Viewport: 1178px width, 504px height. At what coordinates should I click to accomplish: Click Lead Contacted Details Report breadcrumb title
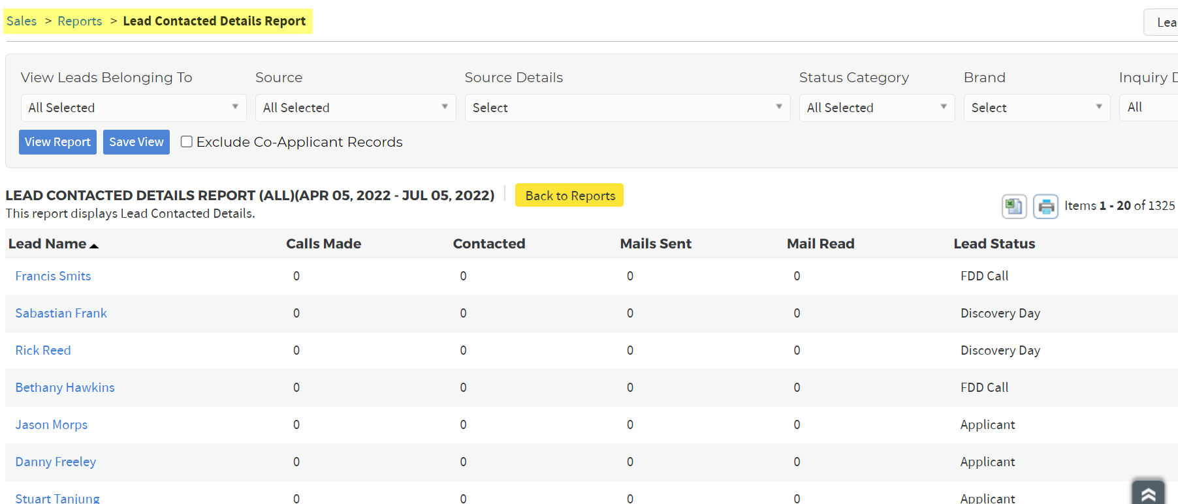[214, 21]
